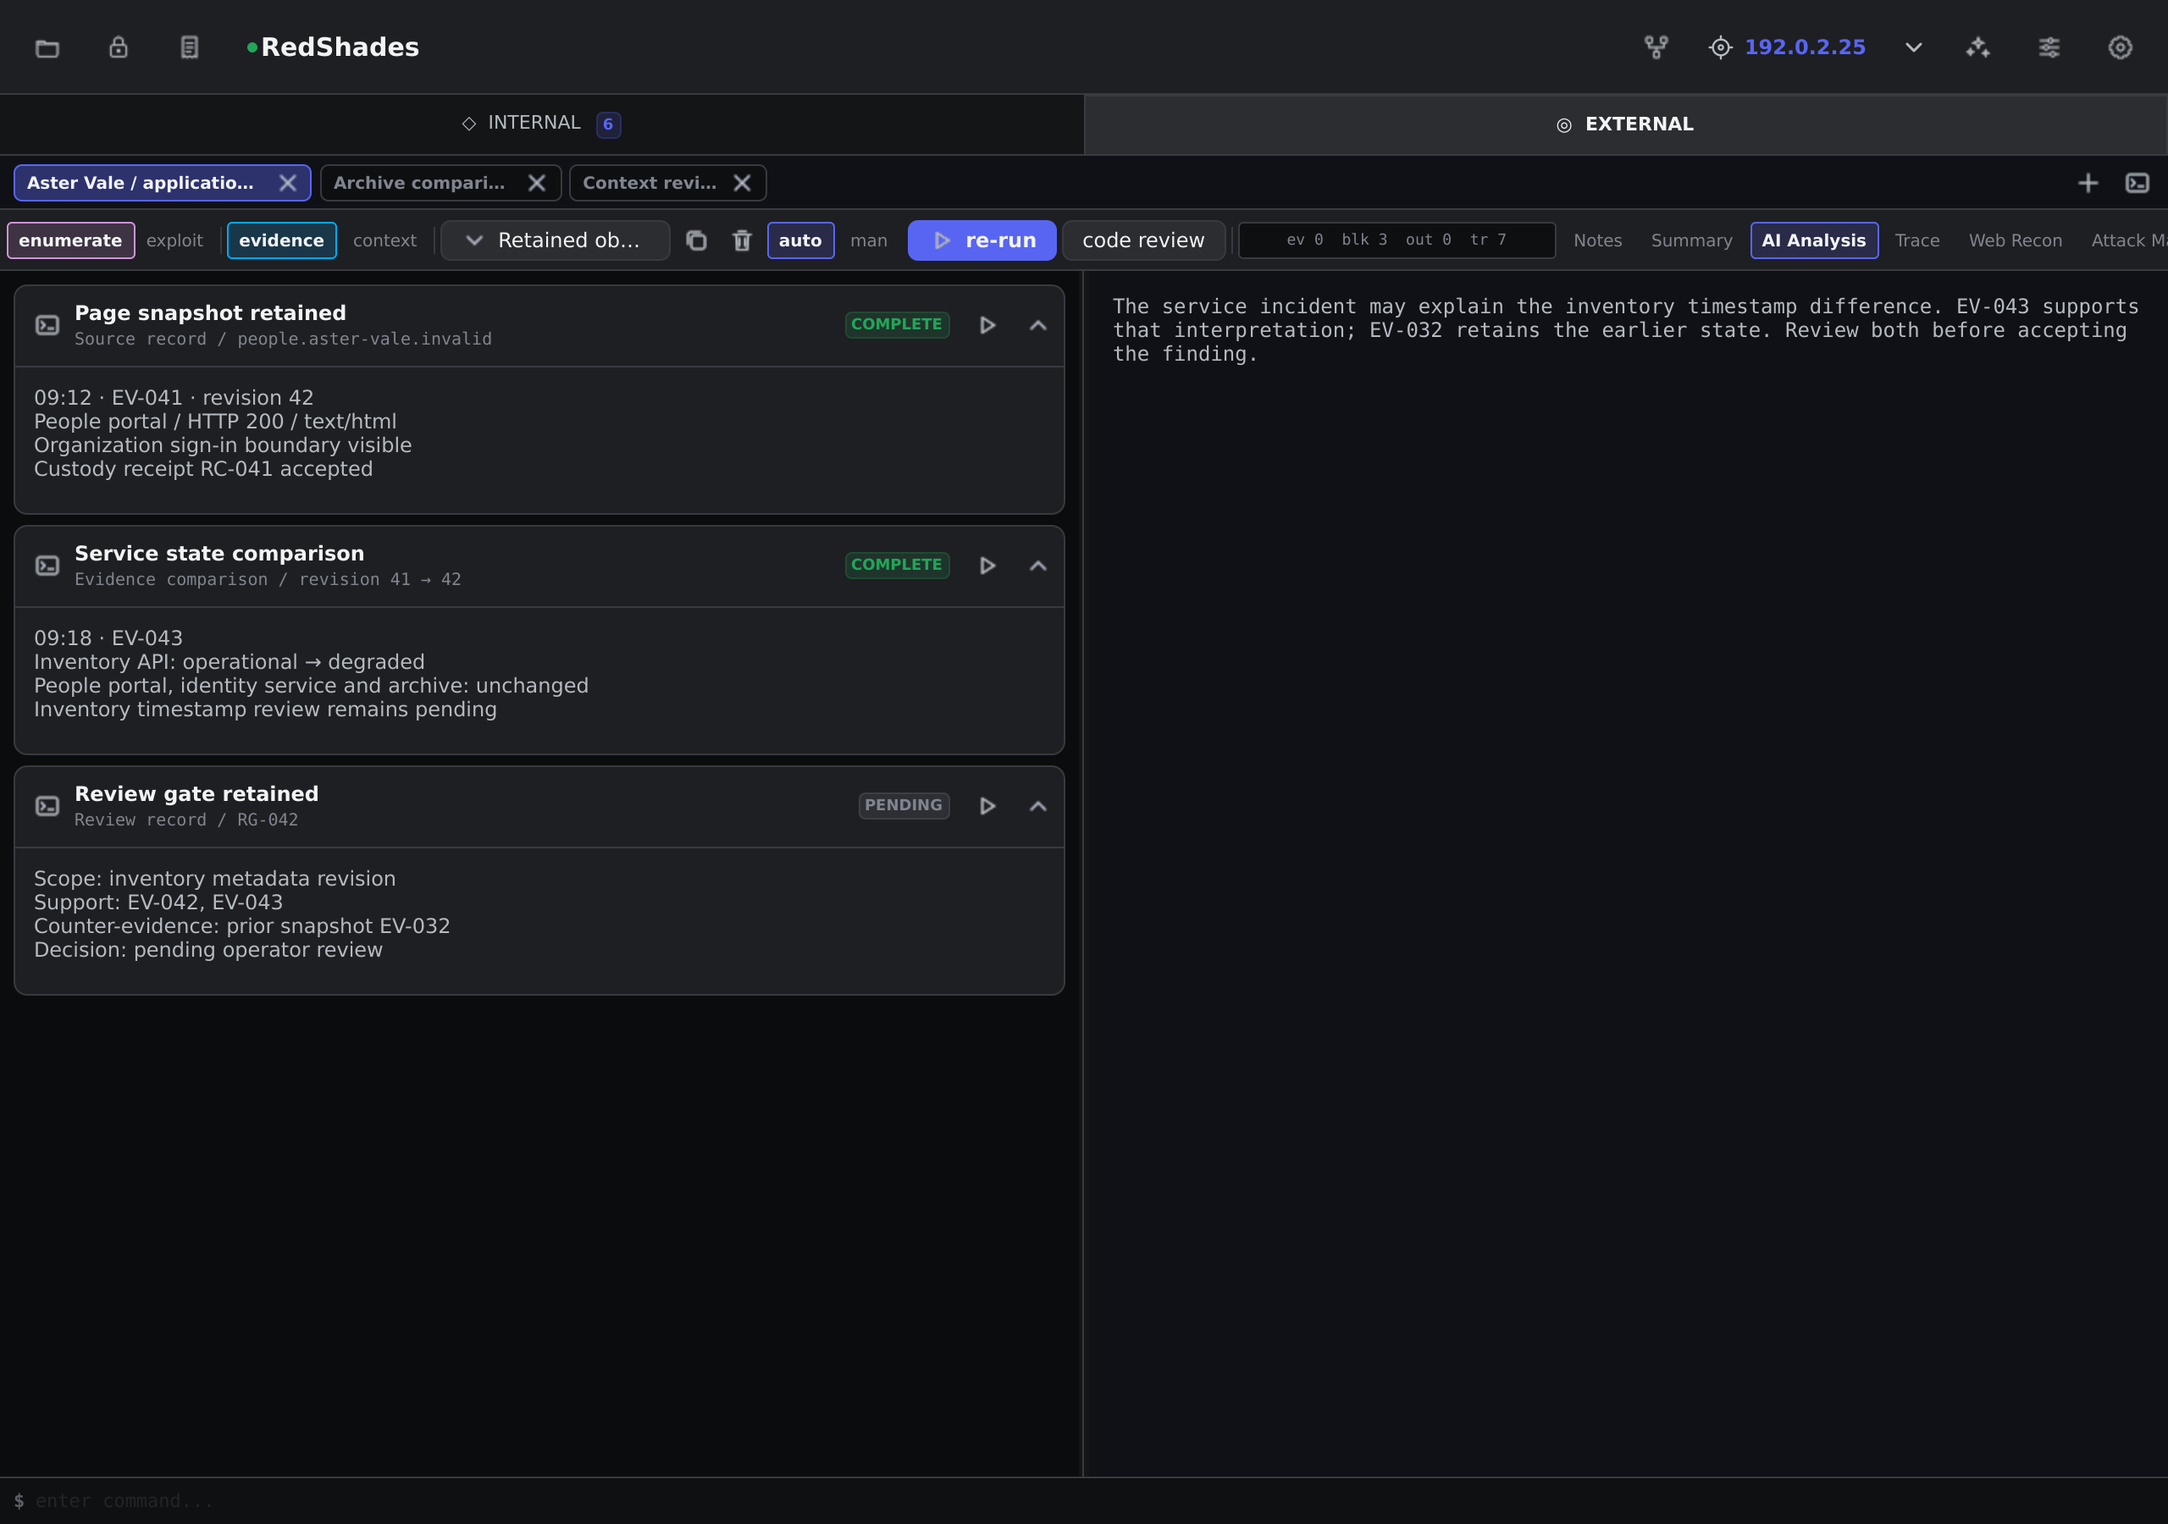Open the Retained ob... dropdown
The width and height of the screenshot is (2168, 1524).
pos(556,240)
